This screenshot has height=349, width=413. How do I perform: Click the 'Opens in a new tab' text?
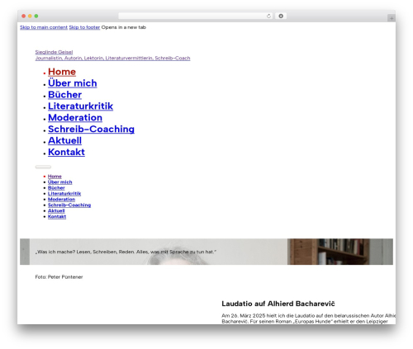[124, 27]
